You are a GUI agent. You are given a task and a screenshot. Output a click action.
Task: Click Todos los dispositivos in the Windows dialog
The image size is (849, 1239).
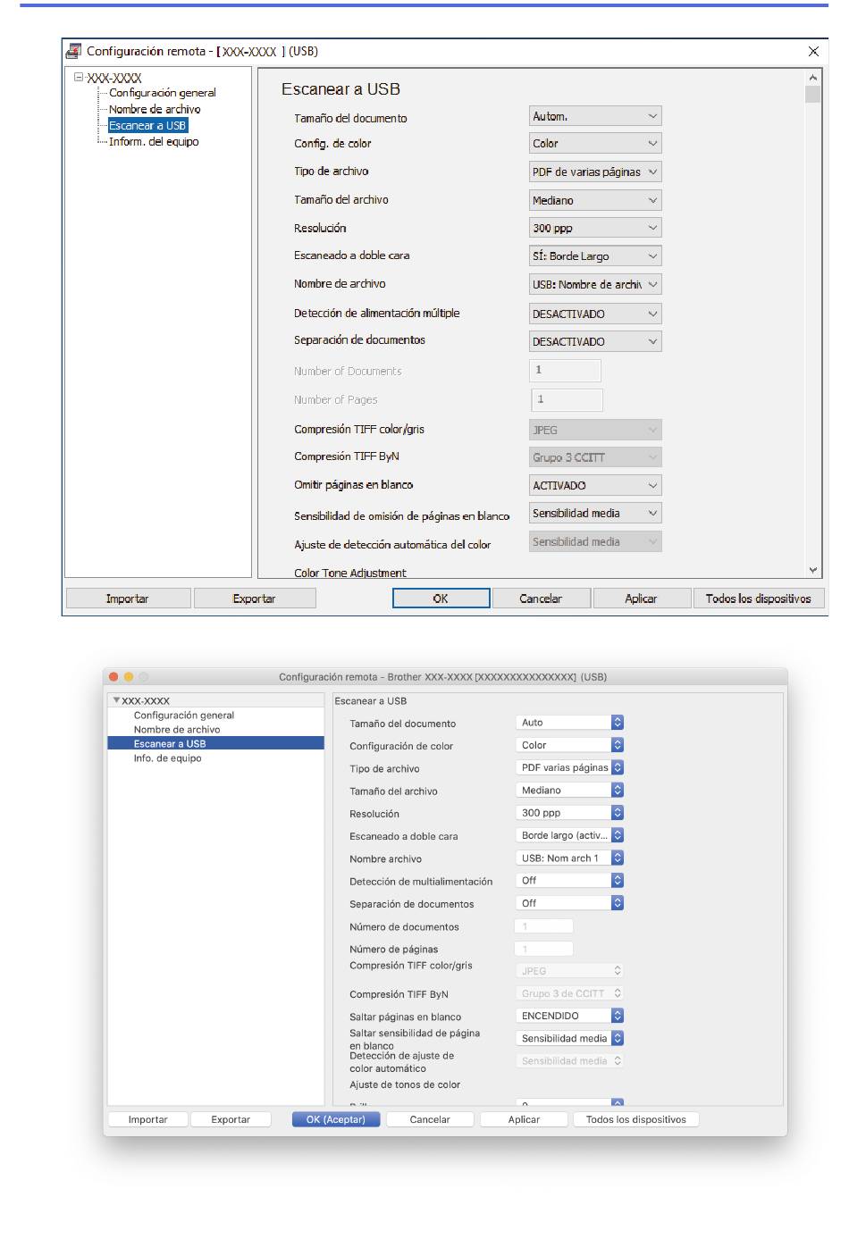759,599
